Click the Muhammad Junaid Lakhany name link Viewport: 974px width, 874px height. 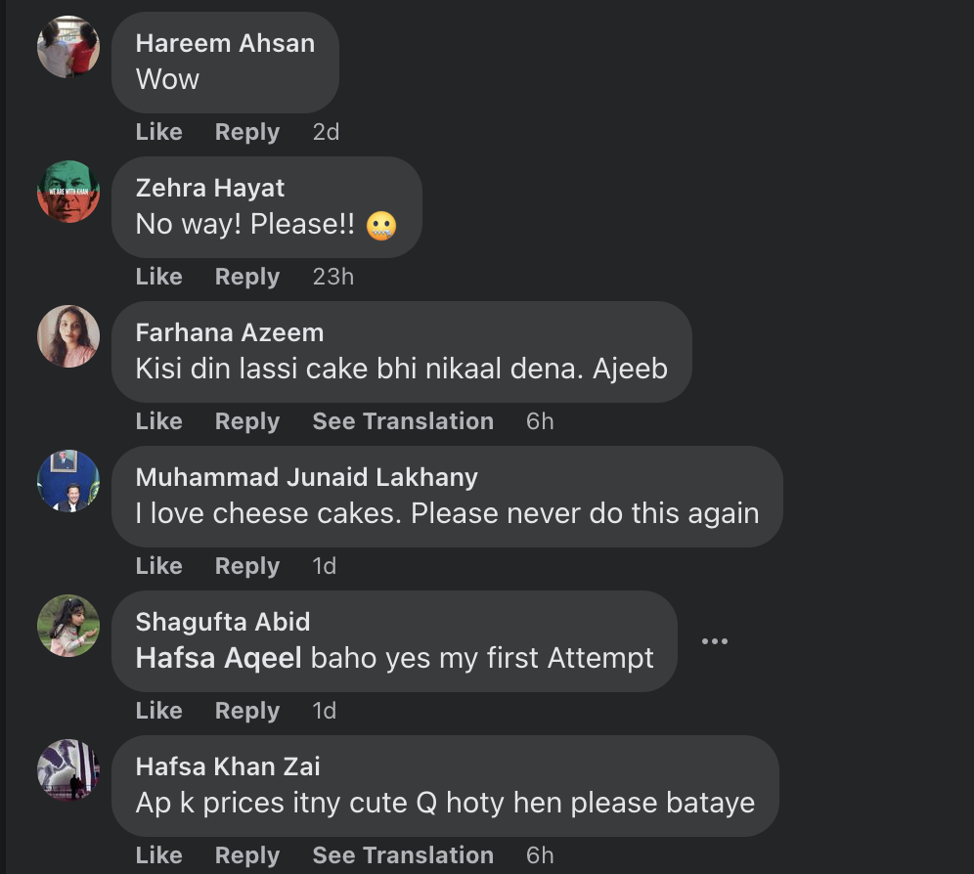[307, 477]
